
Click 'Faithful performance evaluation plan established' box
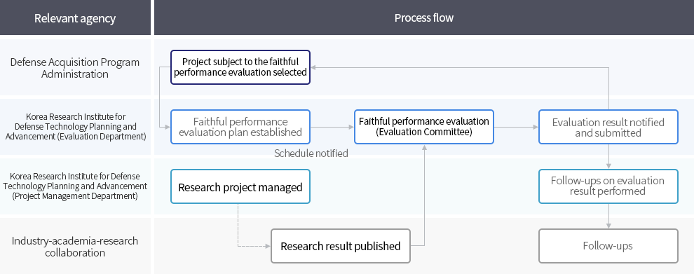(240, 127)
